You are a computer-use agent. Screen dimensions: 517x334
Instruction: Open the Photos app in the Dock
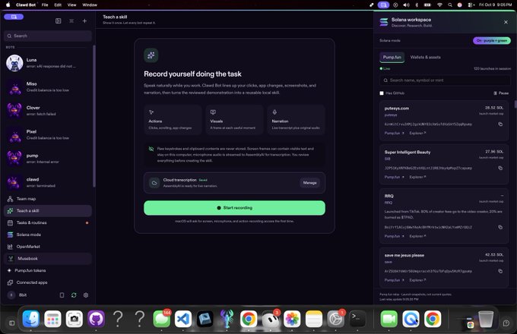(292, 319)
